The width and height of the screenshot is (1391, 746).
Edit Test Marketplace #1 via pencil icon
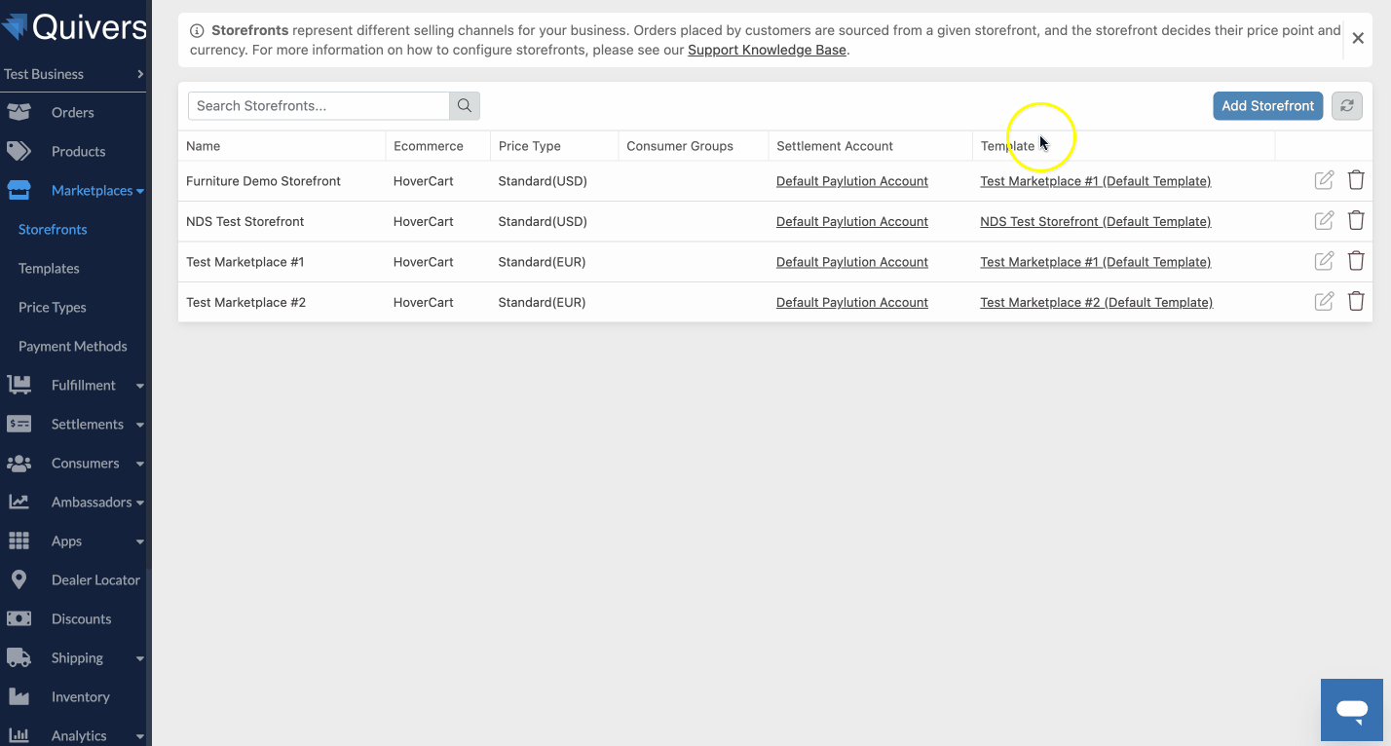coord(1324,261)
